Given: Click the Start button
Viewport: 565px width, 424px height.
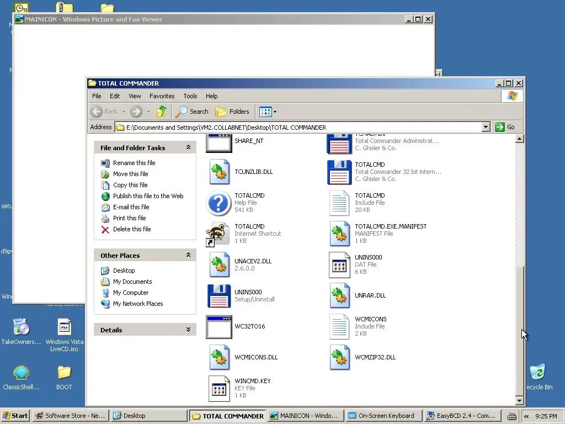Looking at the screenshot, I should click(15, 416).
